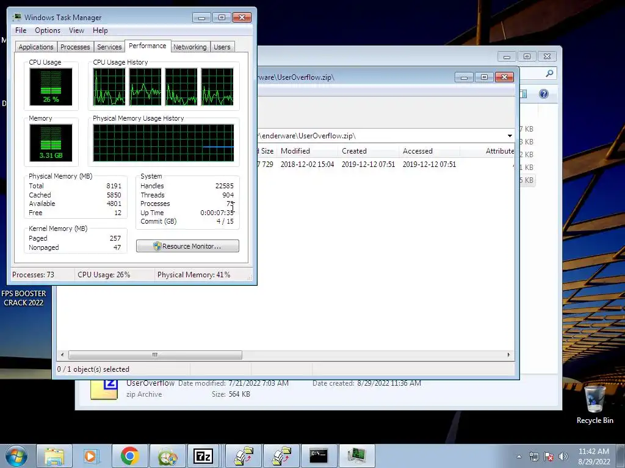Open the Start menu orb
Screen dimensions: 625x468
pyautogui.click(x=16, y=456)
